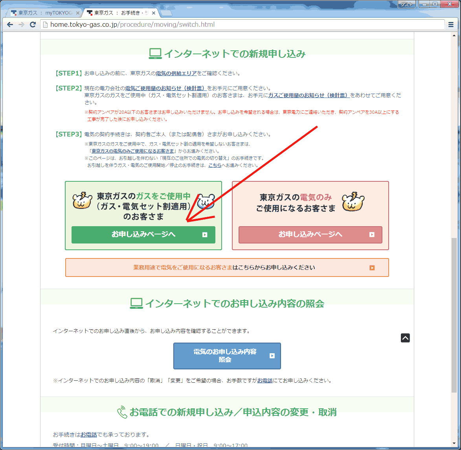
Task: Click arrow icon on blue inquiry button
Action: click(272, 356)
